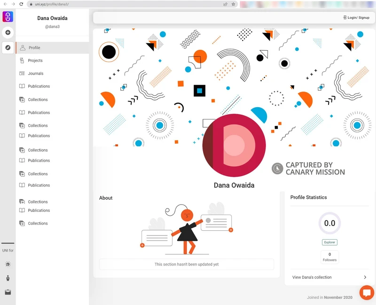
Task: Click Dana Owaida heading in sidebar
Action: [52, 18]
